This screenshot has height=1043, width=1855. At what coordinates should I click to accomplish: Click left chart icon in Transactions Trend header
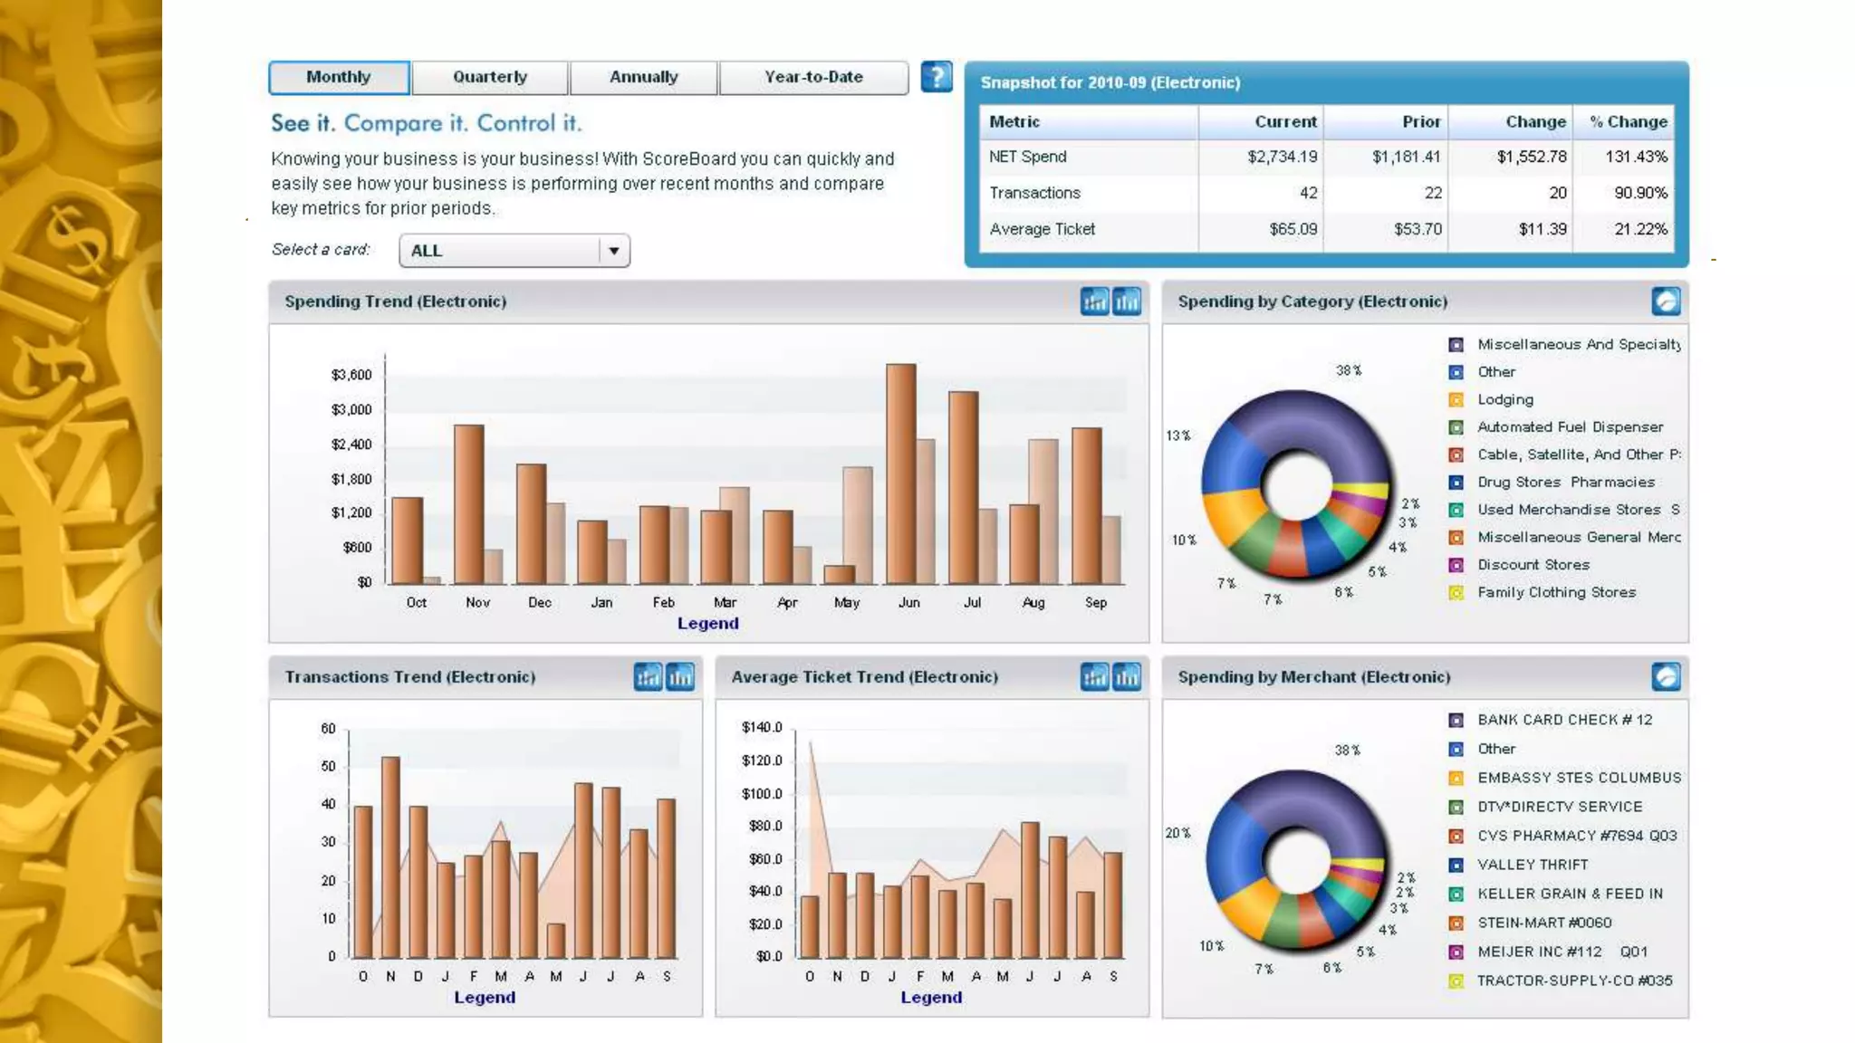[648, 676]
